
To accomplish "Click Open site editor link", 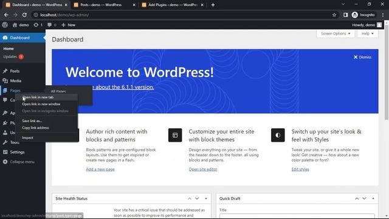I will [x=203, y=169].
